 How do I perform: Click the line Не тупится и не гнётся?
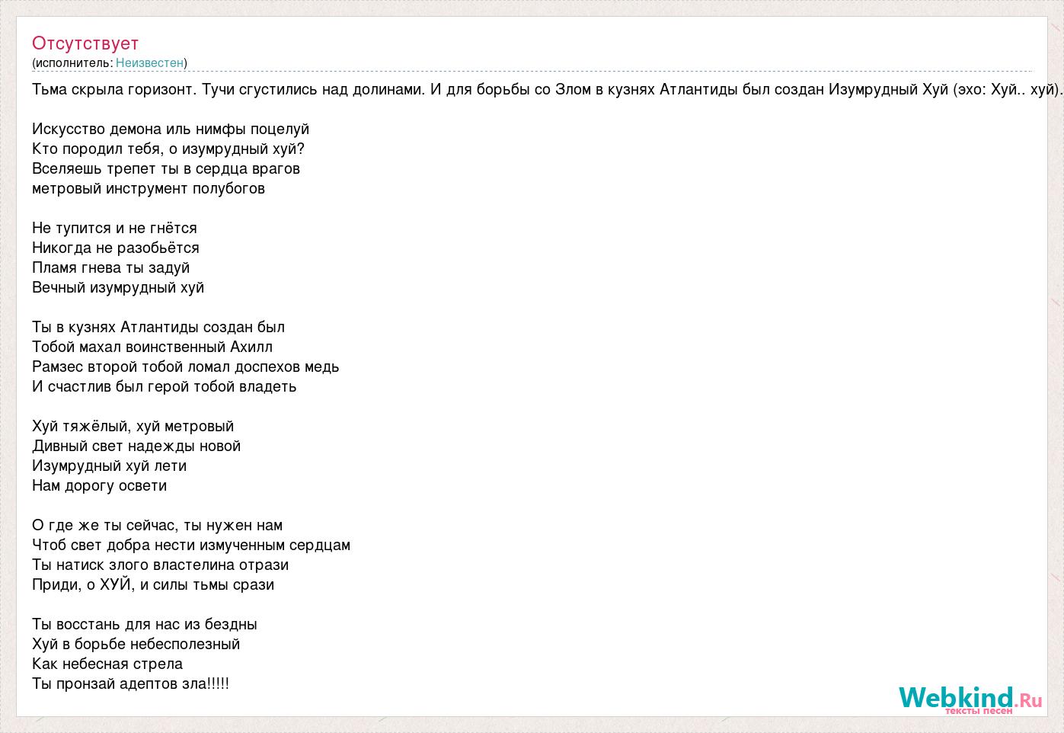click(114, 228)
